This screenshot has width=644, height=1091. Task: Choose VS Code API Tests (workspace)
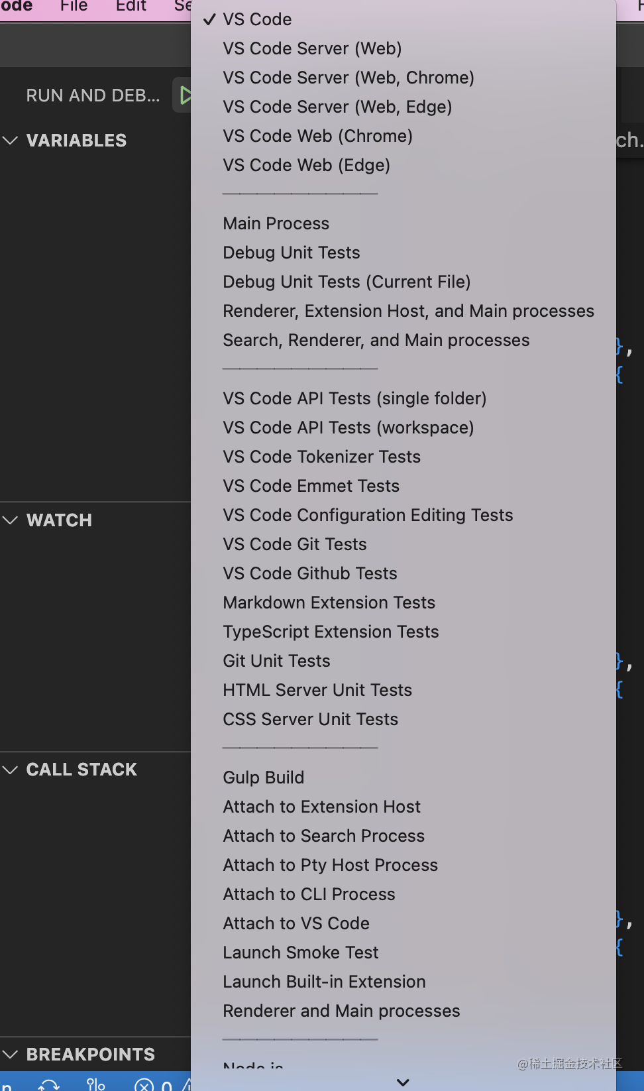403,428
